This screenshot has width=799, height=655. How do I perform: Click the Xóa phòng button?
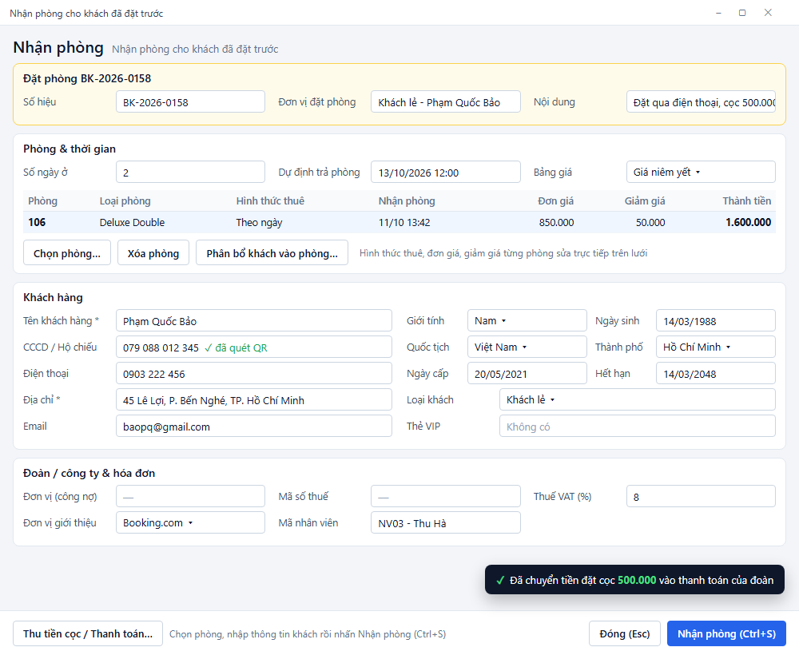coord(153,253)
